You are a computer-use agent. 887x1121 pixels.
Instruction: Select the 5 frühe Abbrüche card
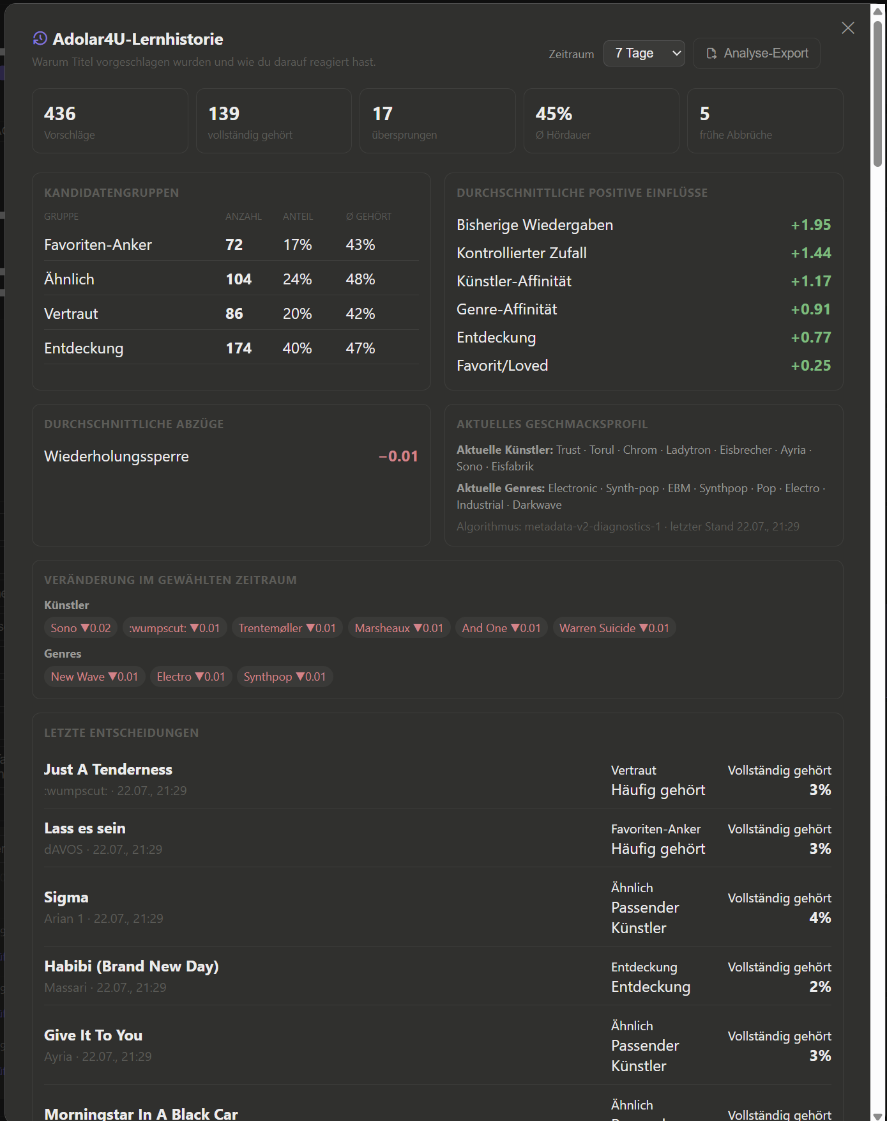tap(765, 121)
